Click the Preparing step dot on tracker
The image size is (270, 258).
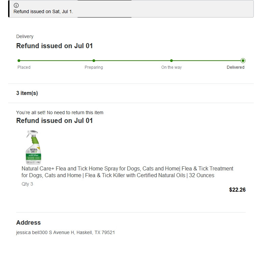(94, 61)
